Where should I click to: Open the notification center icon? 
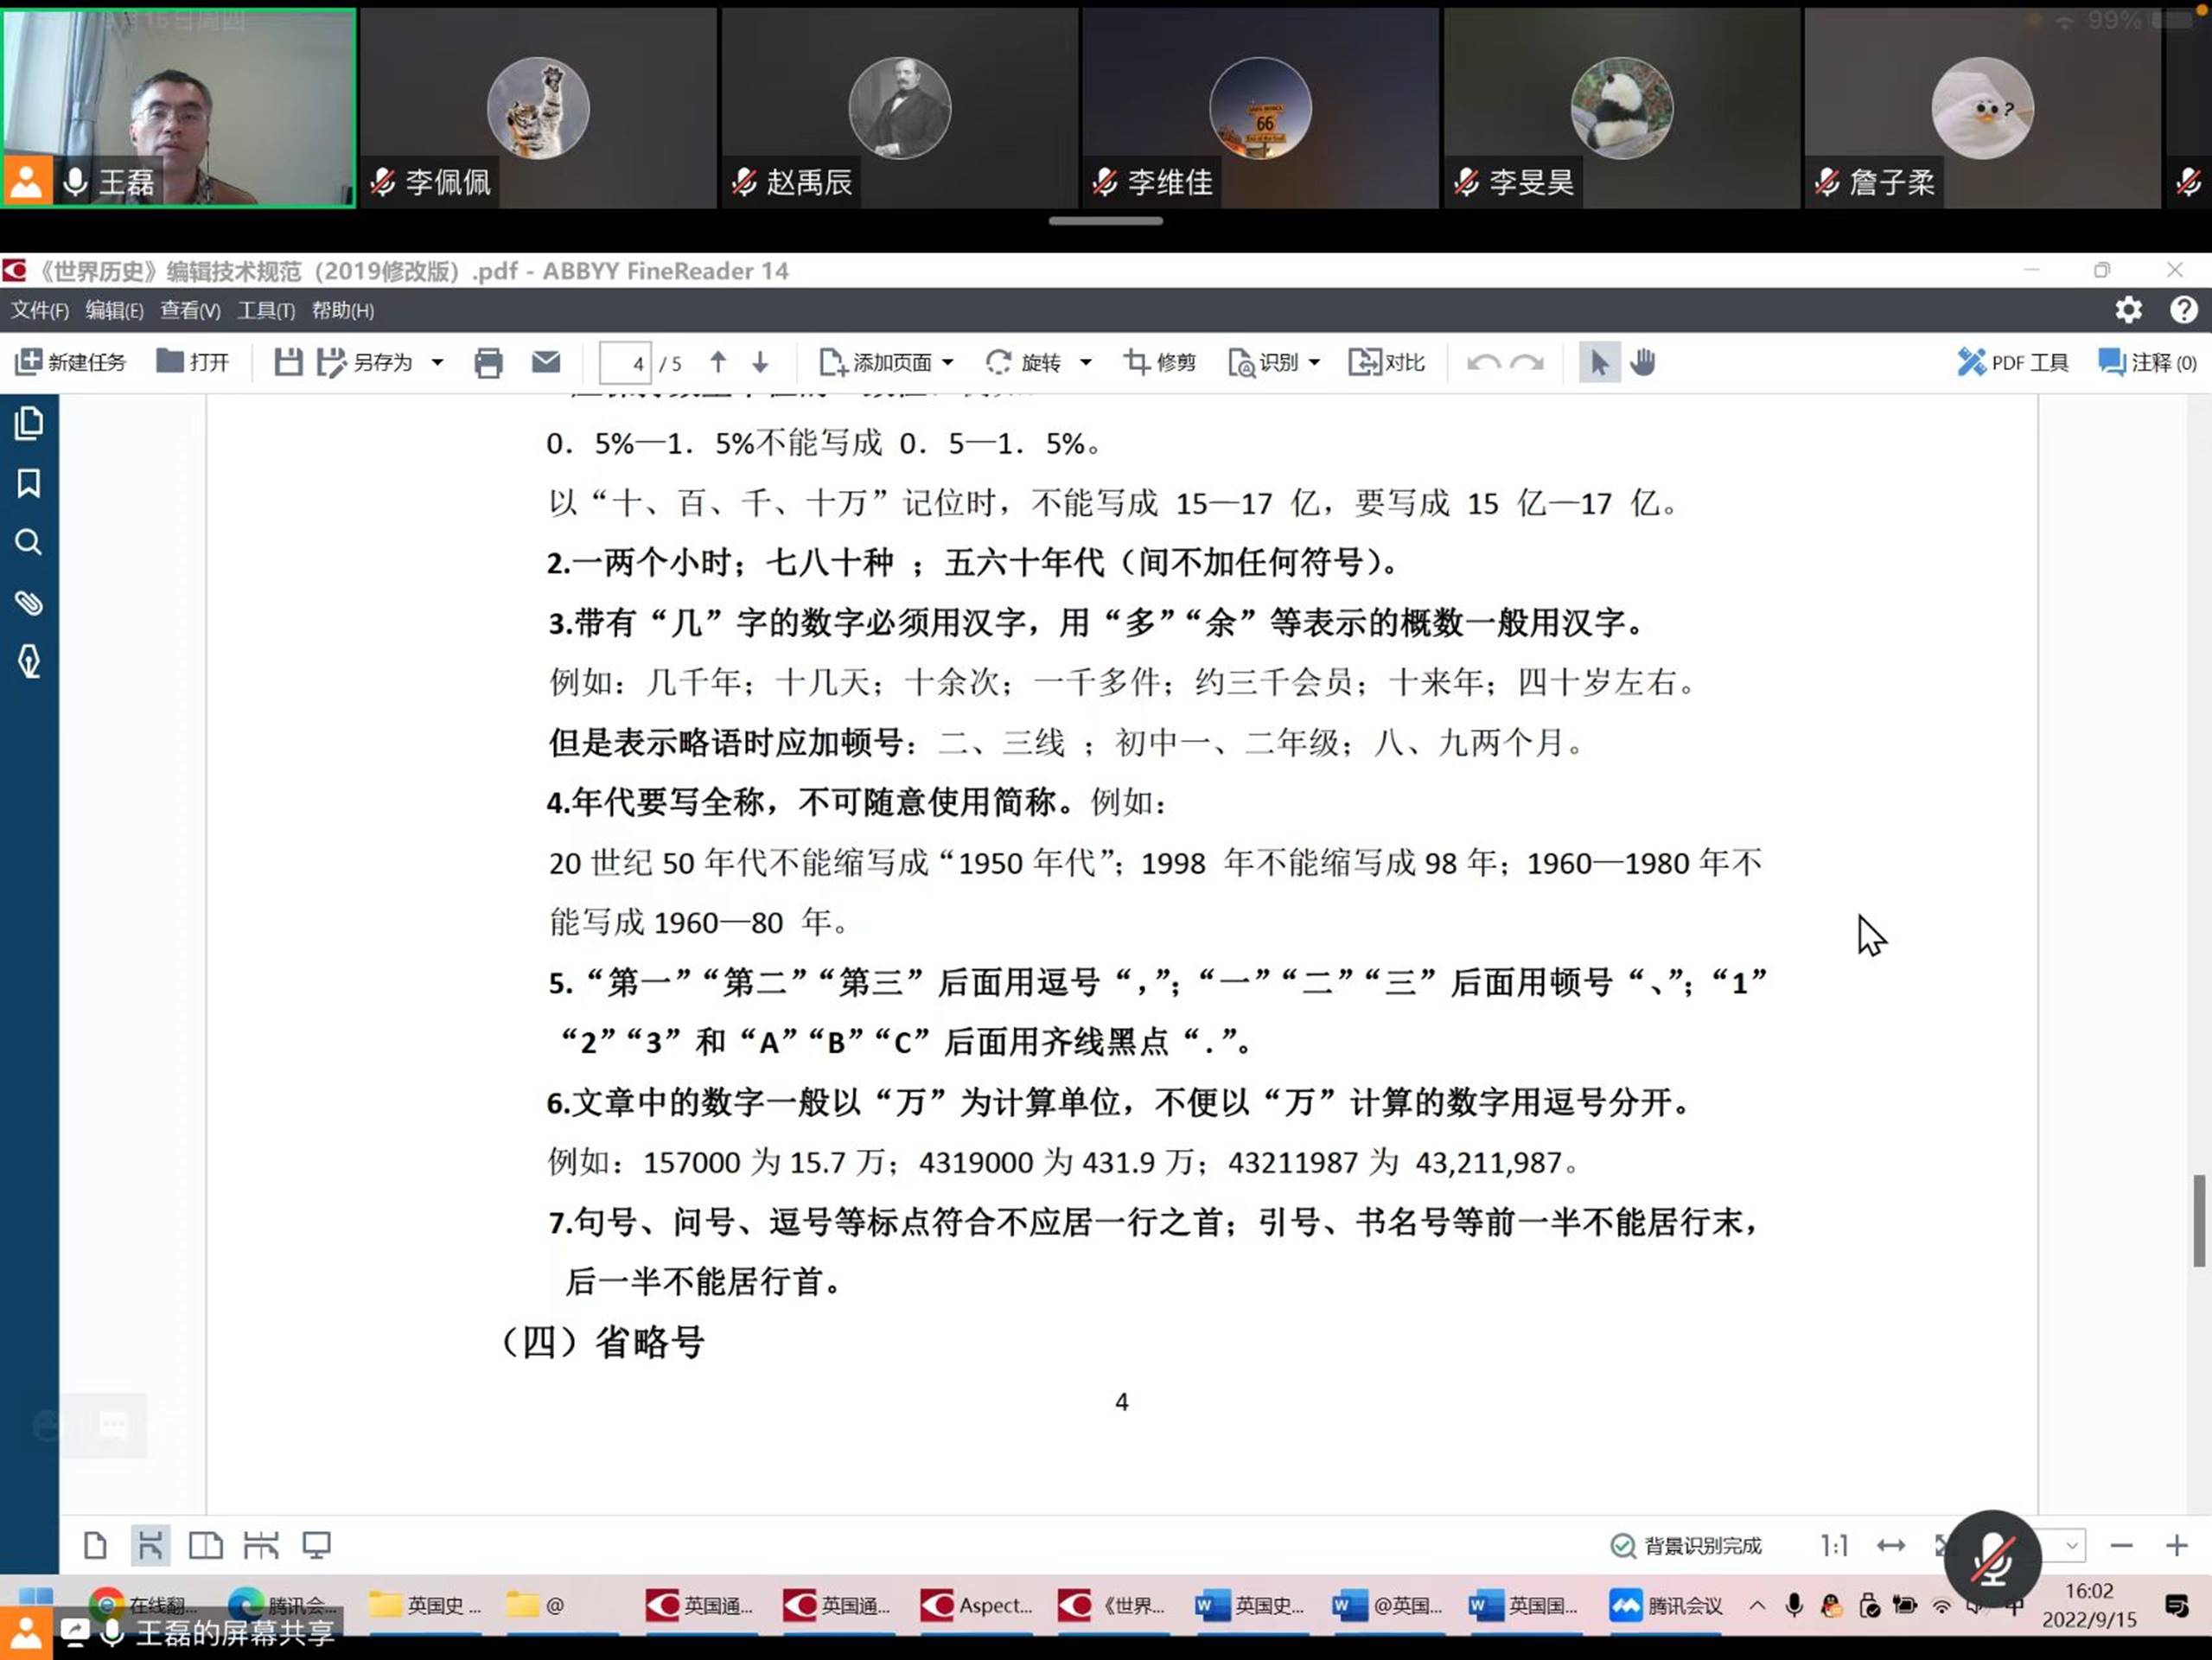click(2176, 1606)
